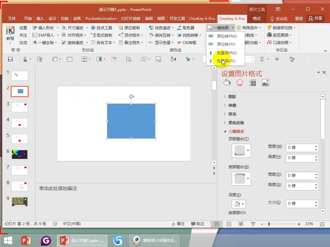This screenshot has height=247, width=330.
Task: Start slideshow from status bar icon
Action: pyautogui.click(x=253, y=224)
